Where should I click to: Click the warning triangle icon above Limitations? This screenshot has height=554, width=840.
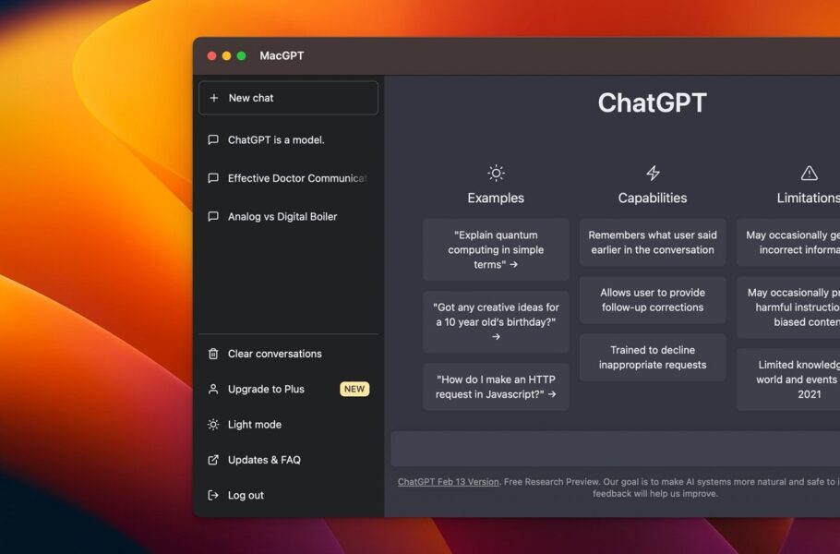tap(809, 173)
